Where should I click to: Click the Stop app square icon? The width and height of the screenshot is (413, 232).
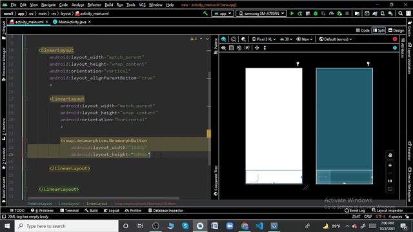347,14
